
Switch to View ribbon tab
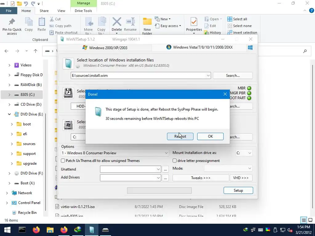click(61, 11)
